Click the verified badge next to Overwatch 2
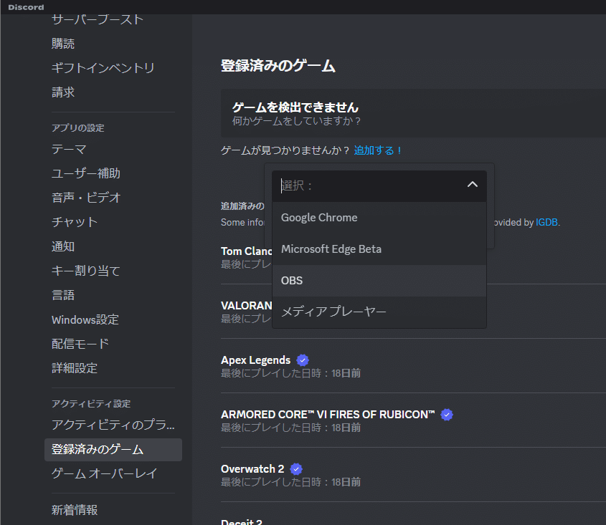 click(x=296, y=469)
